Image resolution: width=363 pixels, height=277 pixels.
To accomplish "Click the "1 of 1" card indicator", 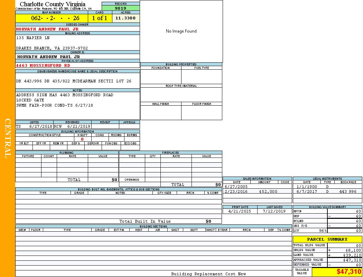I will click(x=100, y=18).
